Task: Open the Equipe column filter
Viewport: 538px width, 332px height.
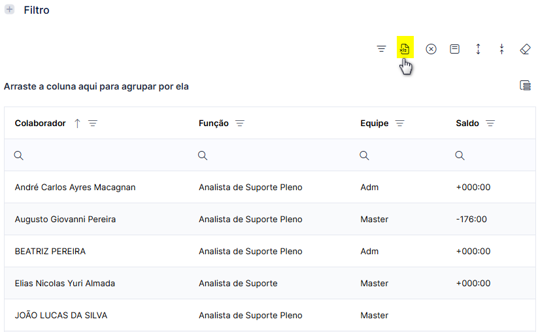Action: [x=399, y=123]
